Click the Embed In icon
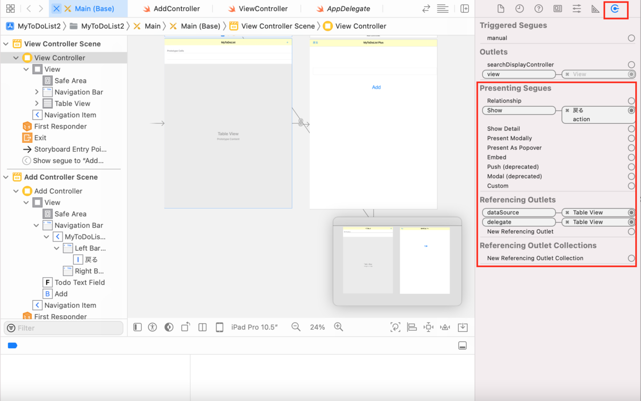Viewport: 641px width, 401px height. coord(463,327)
